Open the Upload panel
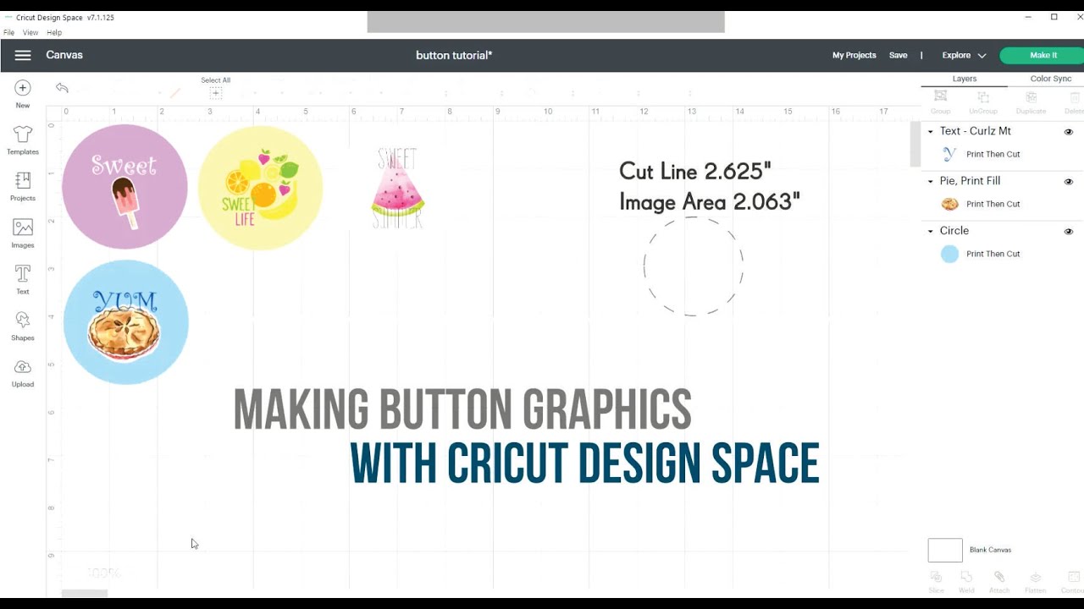Screen dimensions: 1084x609 click(x=23, y=373)
